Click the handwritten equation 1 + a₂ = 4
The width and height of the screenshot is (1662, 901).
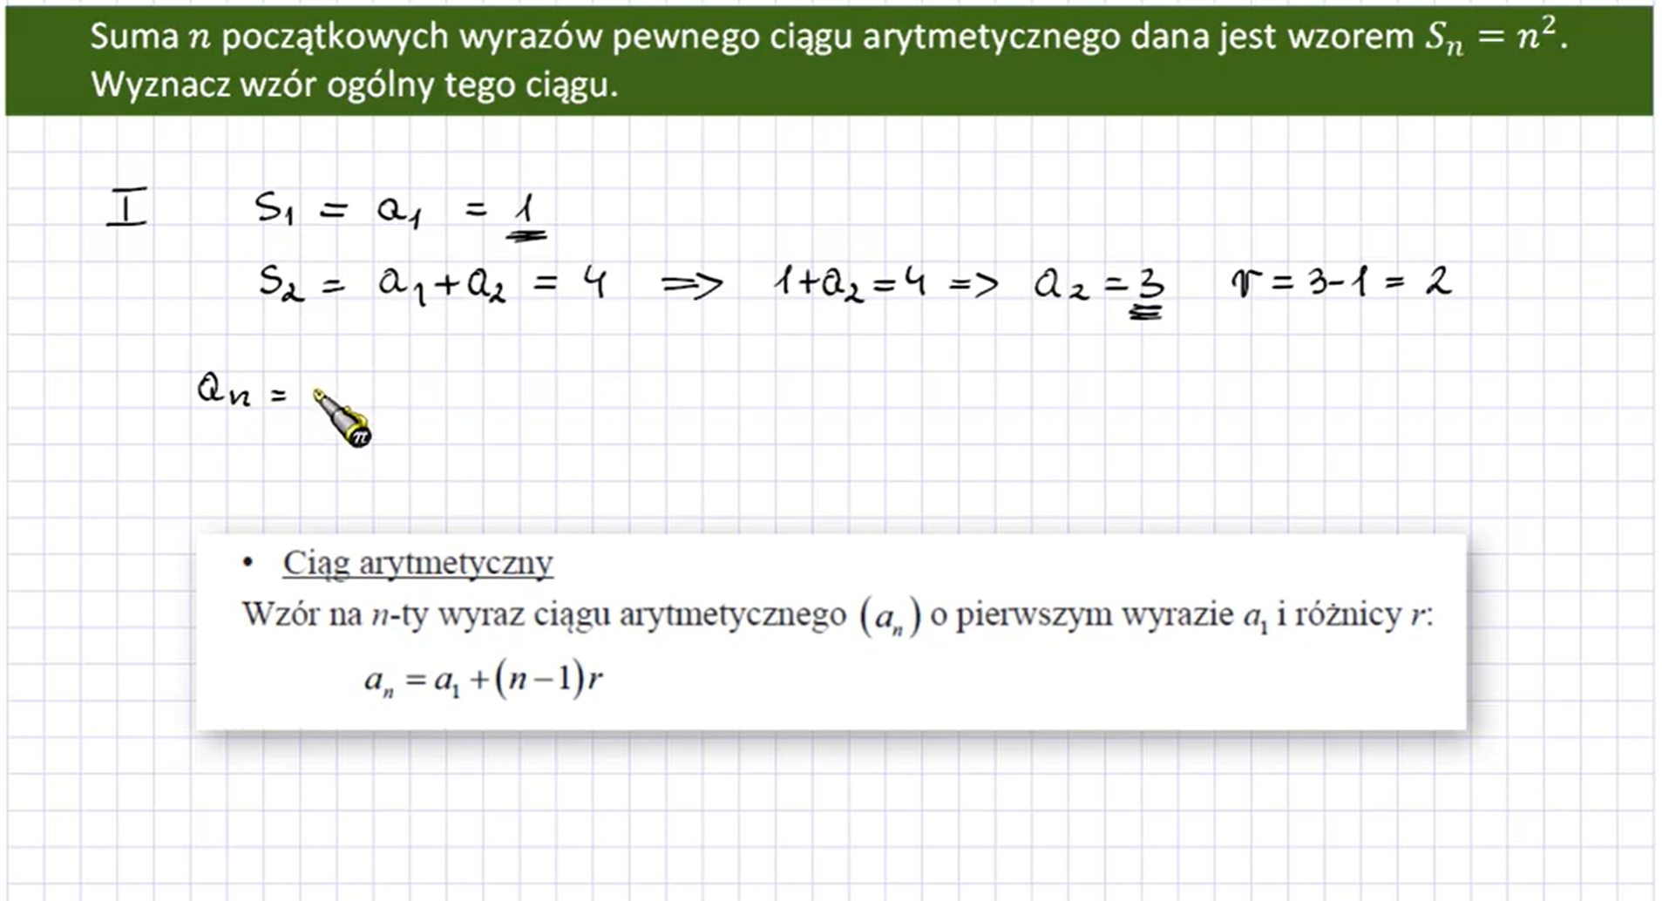tap(849, 284)
